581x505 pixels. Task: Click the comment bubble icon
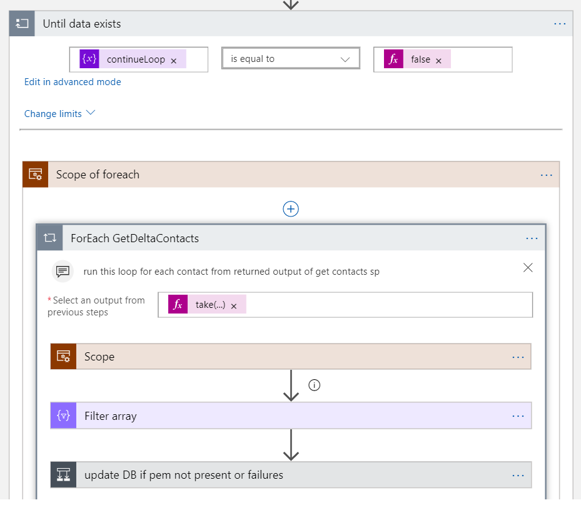(63, 271)
